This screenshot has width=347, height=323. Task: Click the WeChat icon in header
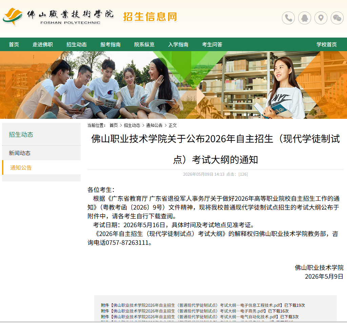[337, 18]
